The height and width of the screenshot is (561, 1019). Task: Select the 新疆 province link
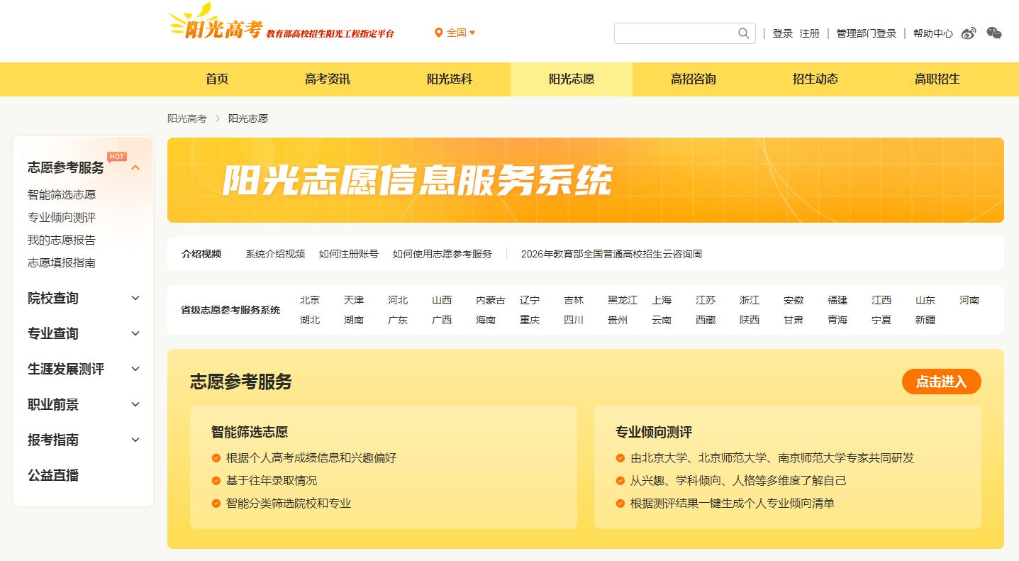(x=925, y=320)
